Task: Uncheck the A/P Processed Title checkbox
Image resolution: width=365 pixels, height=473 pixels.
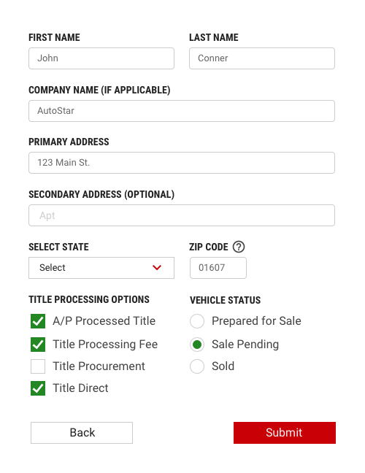Action: tap(38, 321)
